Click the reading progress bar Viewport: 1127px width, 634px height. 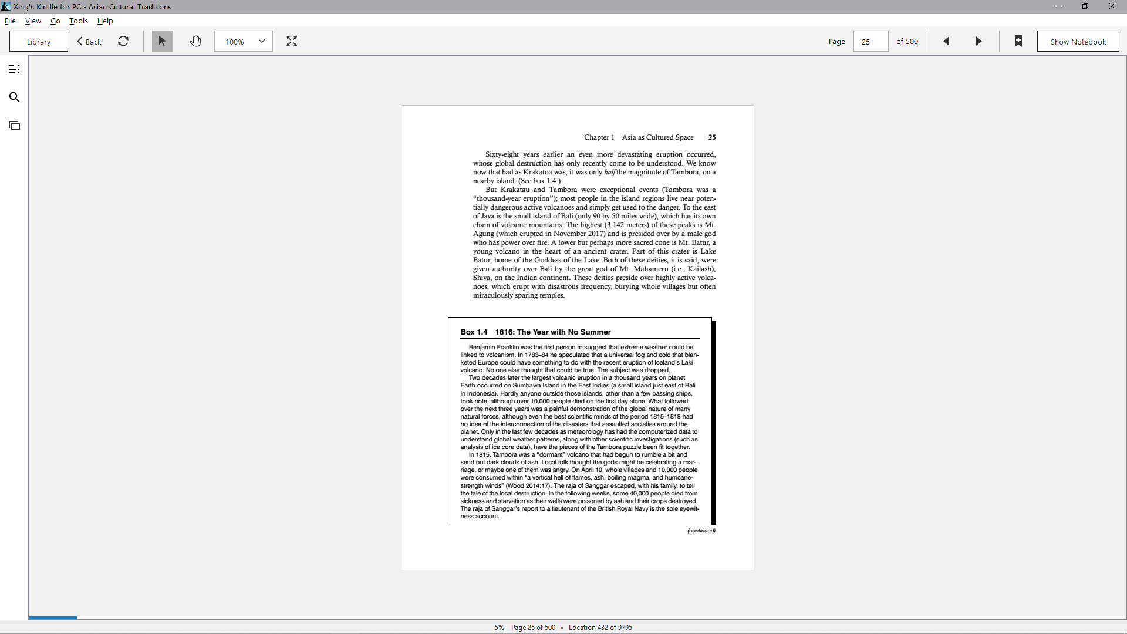578,618
